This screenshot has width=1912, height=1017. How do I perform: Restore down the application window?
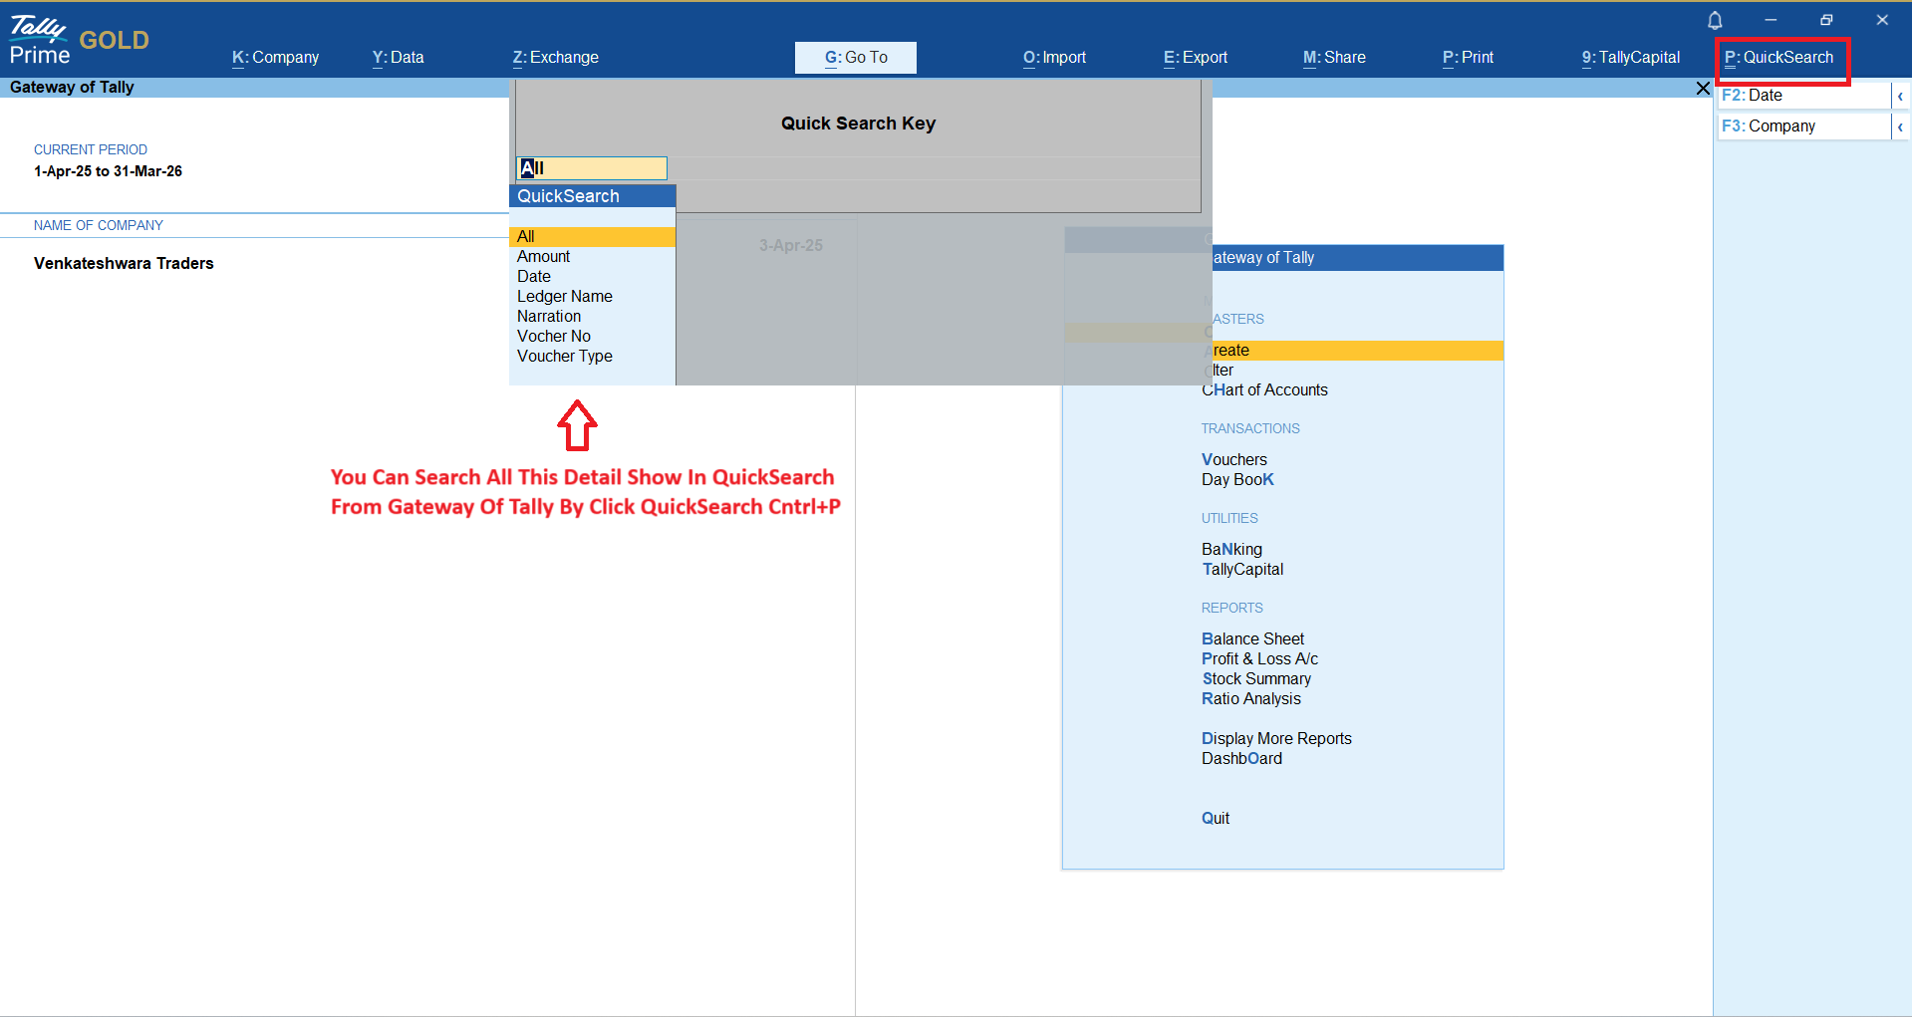coord(1826,20)
